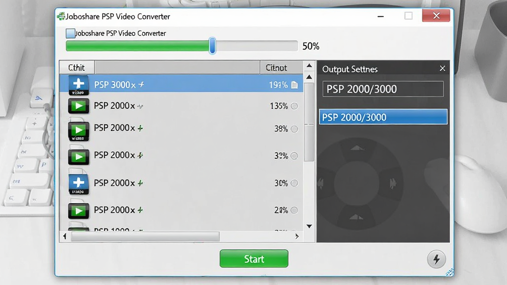Click the window resize grip corner
Image resolution: width=507 pixels, height=285 pixels.
point(450,272)
